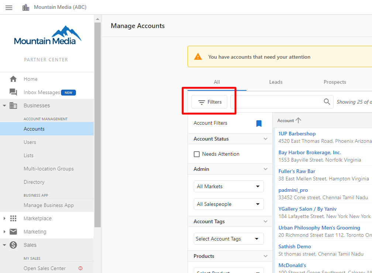
Task: Open Urban Philosophy Men's Grooming account
Action: tap(319, 228)
